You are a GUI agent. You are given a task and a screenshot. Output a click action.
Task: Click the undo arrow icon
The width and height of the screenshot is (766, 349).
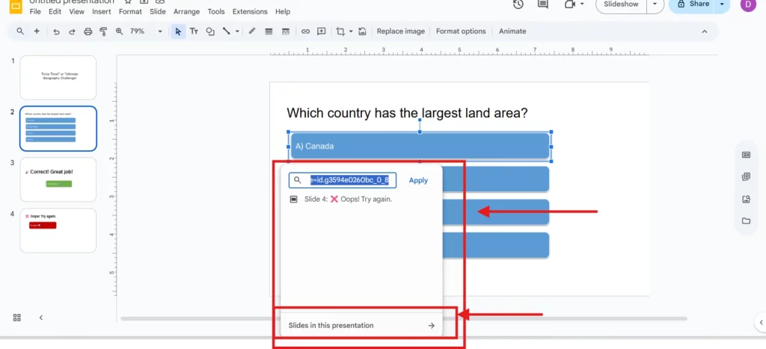tap(56, 31)
